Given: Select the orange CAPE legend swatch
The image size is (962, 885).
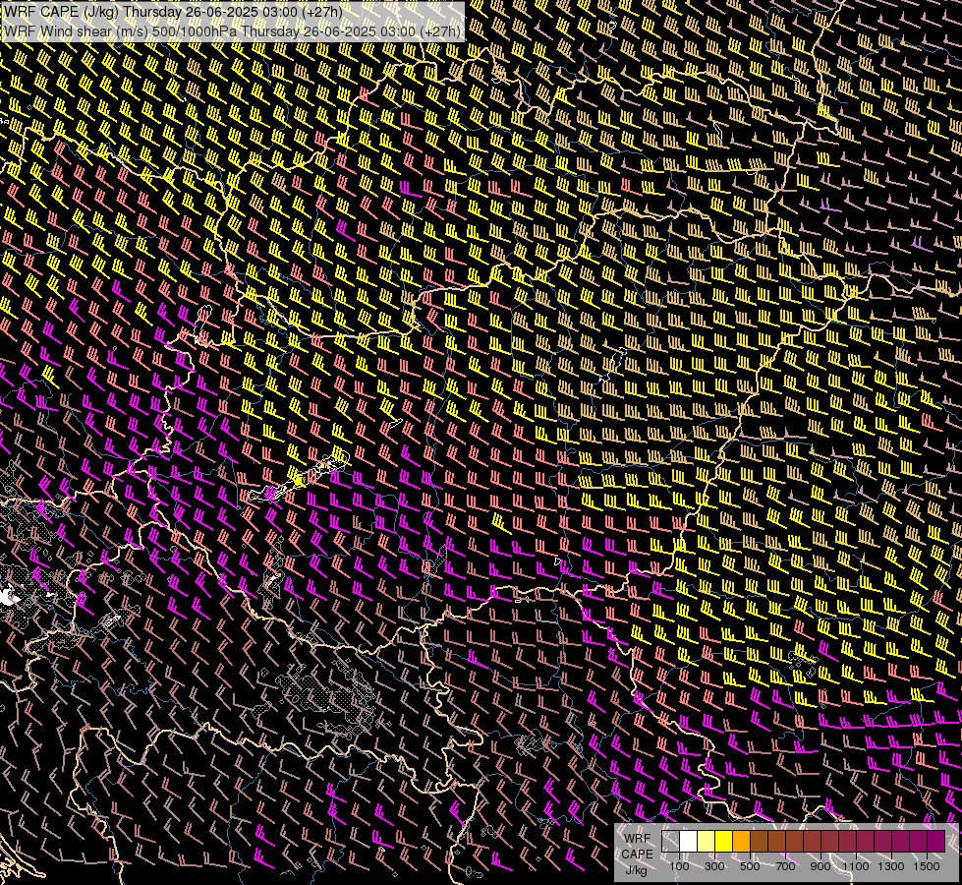Looking at the screenshot, I should [741, 842].
